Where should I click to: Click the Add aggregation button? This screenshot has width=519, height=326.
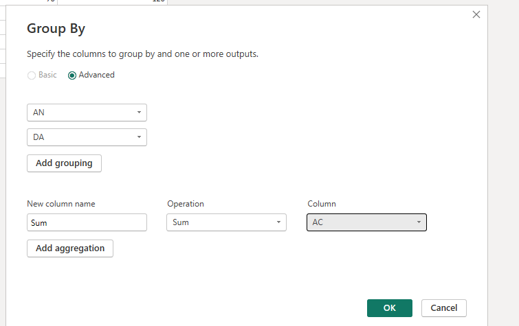(x=70, y=248)
